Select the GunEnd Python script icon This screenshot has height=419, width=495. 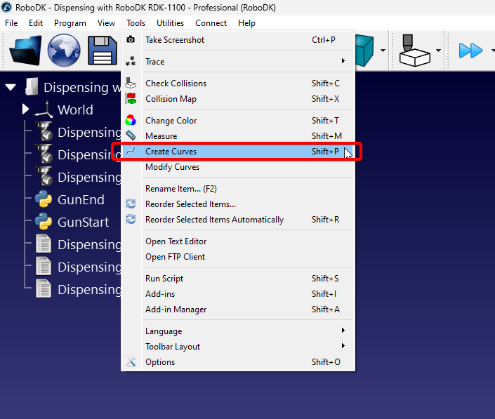44,200
